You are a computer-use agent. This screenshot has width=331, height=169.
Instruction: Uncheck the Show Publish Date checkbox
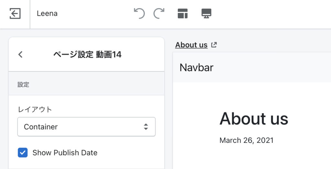pyautogui.click(x=23, y=153)
